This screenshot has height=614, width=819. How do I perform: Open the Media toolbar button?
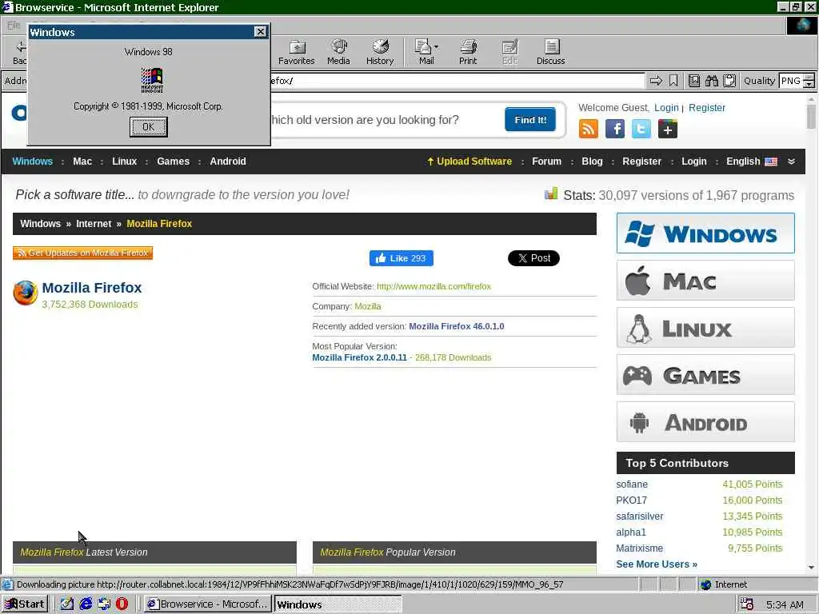338,52
